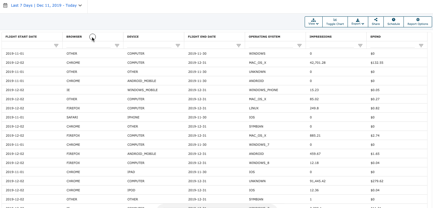Click the Share button
Screen dimensions: 433x208
376,22
